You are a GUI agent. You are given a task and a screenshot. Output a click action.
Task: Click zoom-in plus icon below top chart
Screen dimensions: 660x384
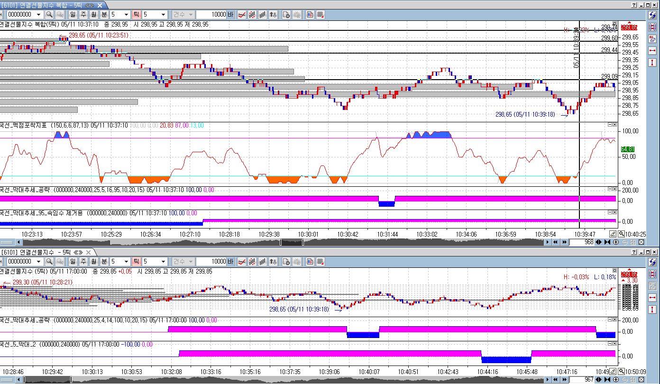click(616, 242)
